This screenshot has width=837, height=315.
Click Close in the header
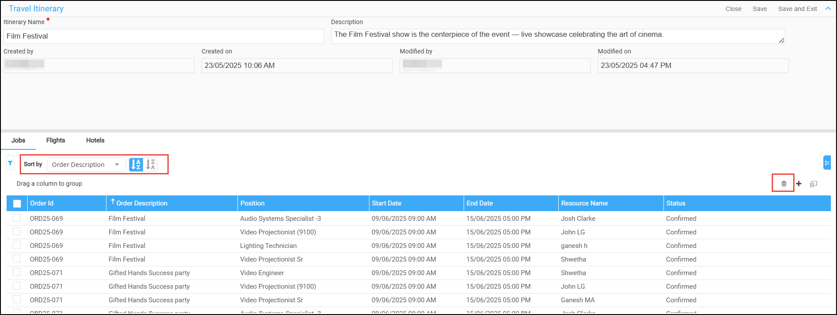tap(733, 9)
